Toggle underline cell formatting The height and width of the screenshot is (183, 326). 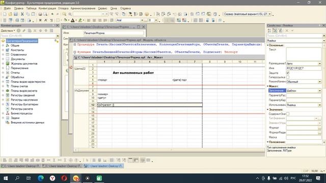tap(51, 20)
